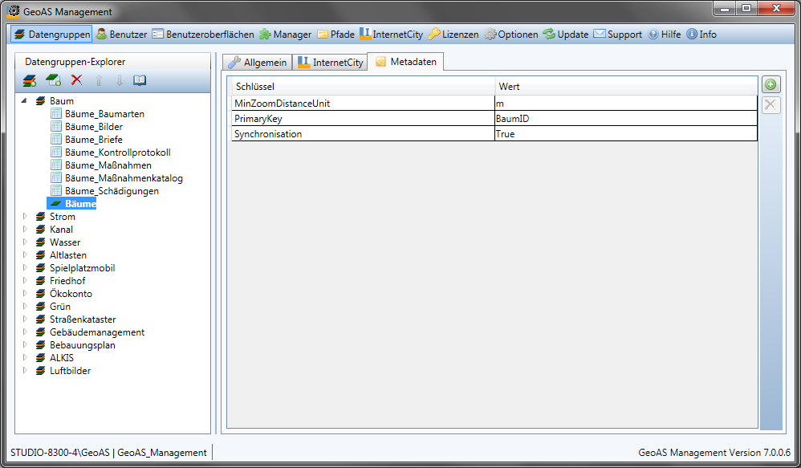Image resolution: width=801 pixels, height=468 pixels.
Task: Click the move up arrow in the explorer
Action: 99,80
